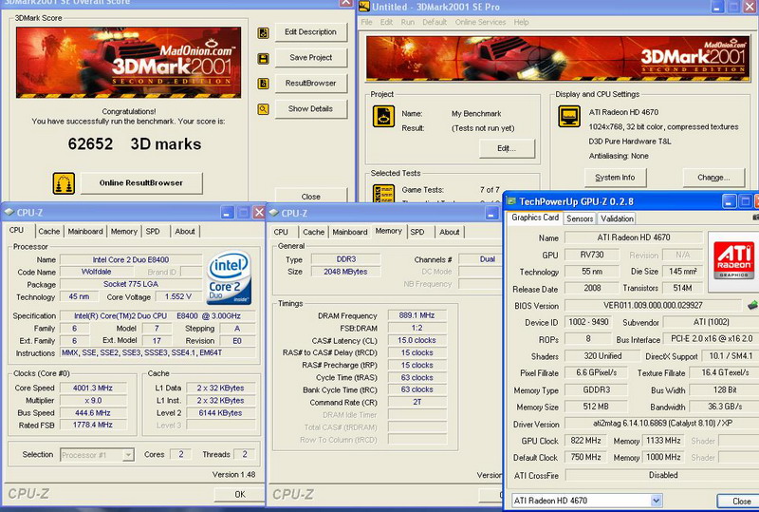Click the 62652 score number
Screen dimensions: 759x512
pyautogui.click(x=90, y=144)
